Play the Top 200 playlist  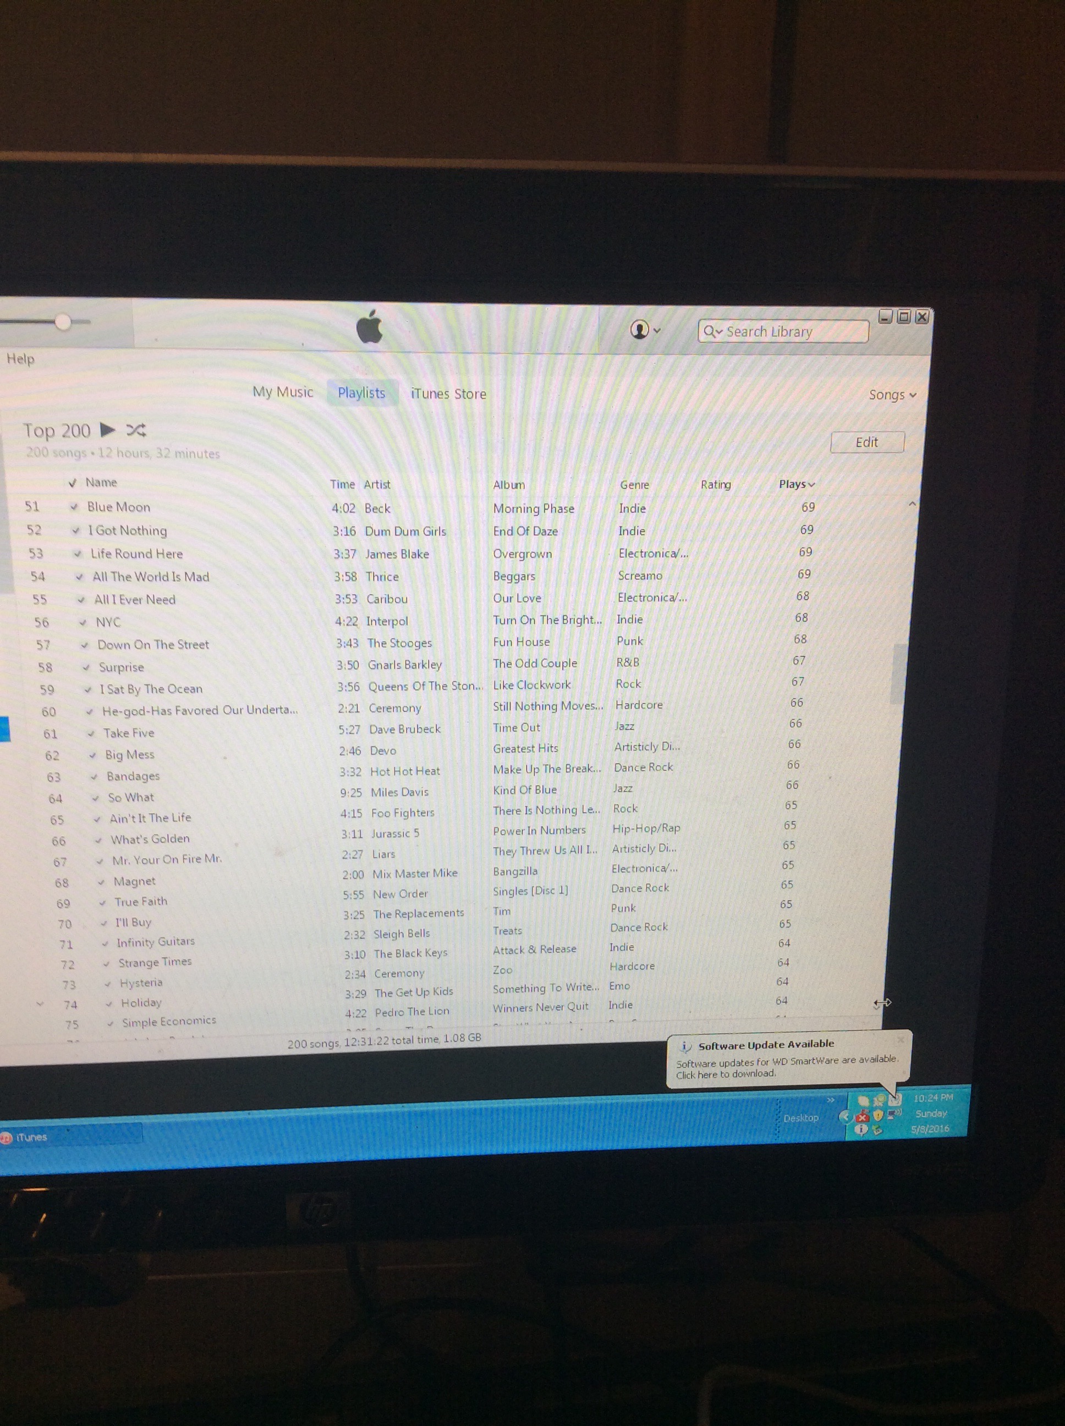pyautogui.click(x=108, y=429)
